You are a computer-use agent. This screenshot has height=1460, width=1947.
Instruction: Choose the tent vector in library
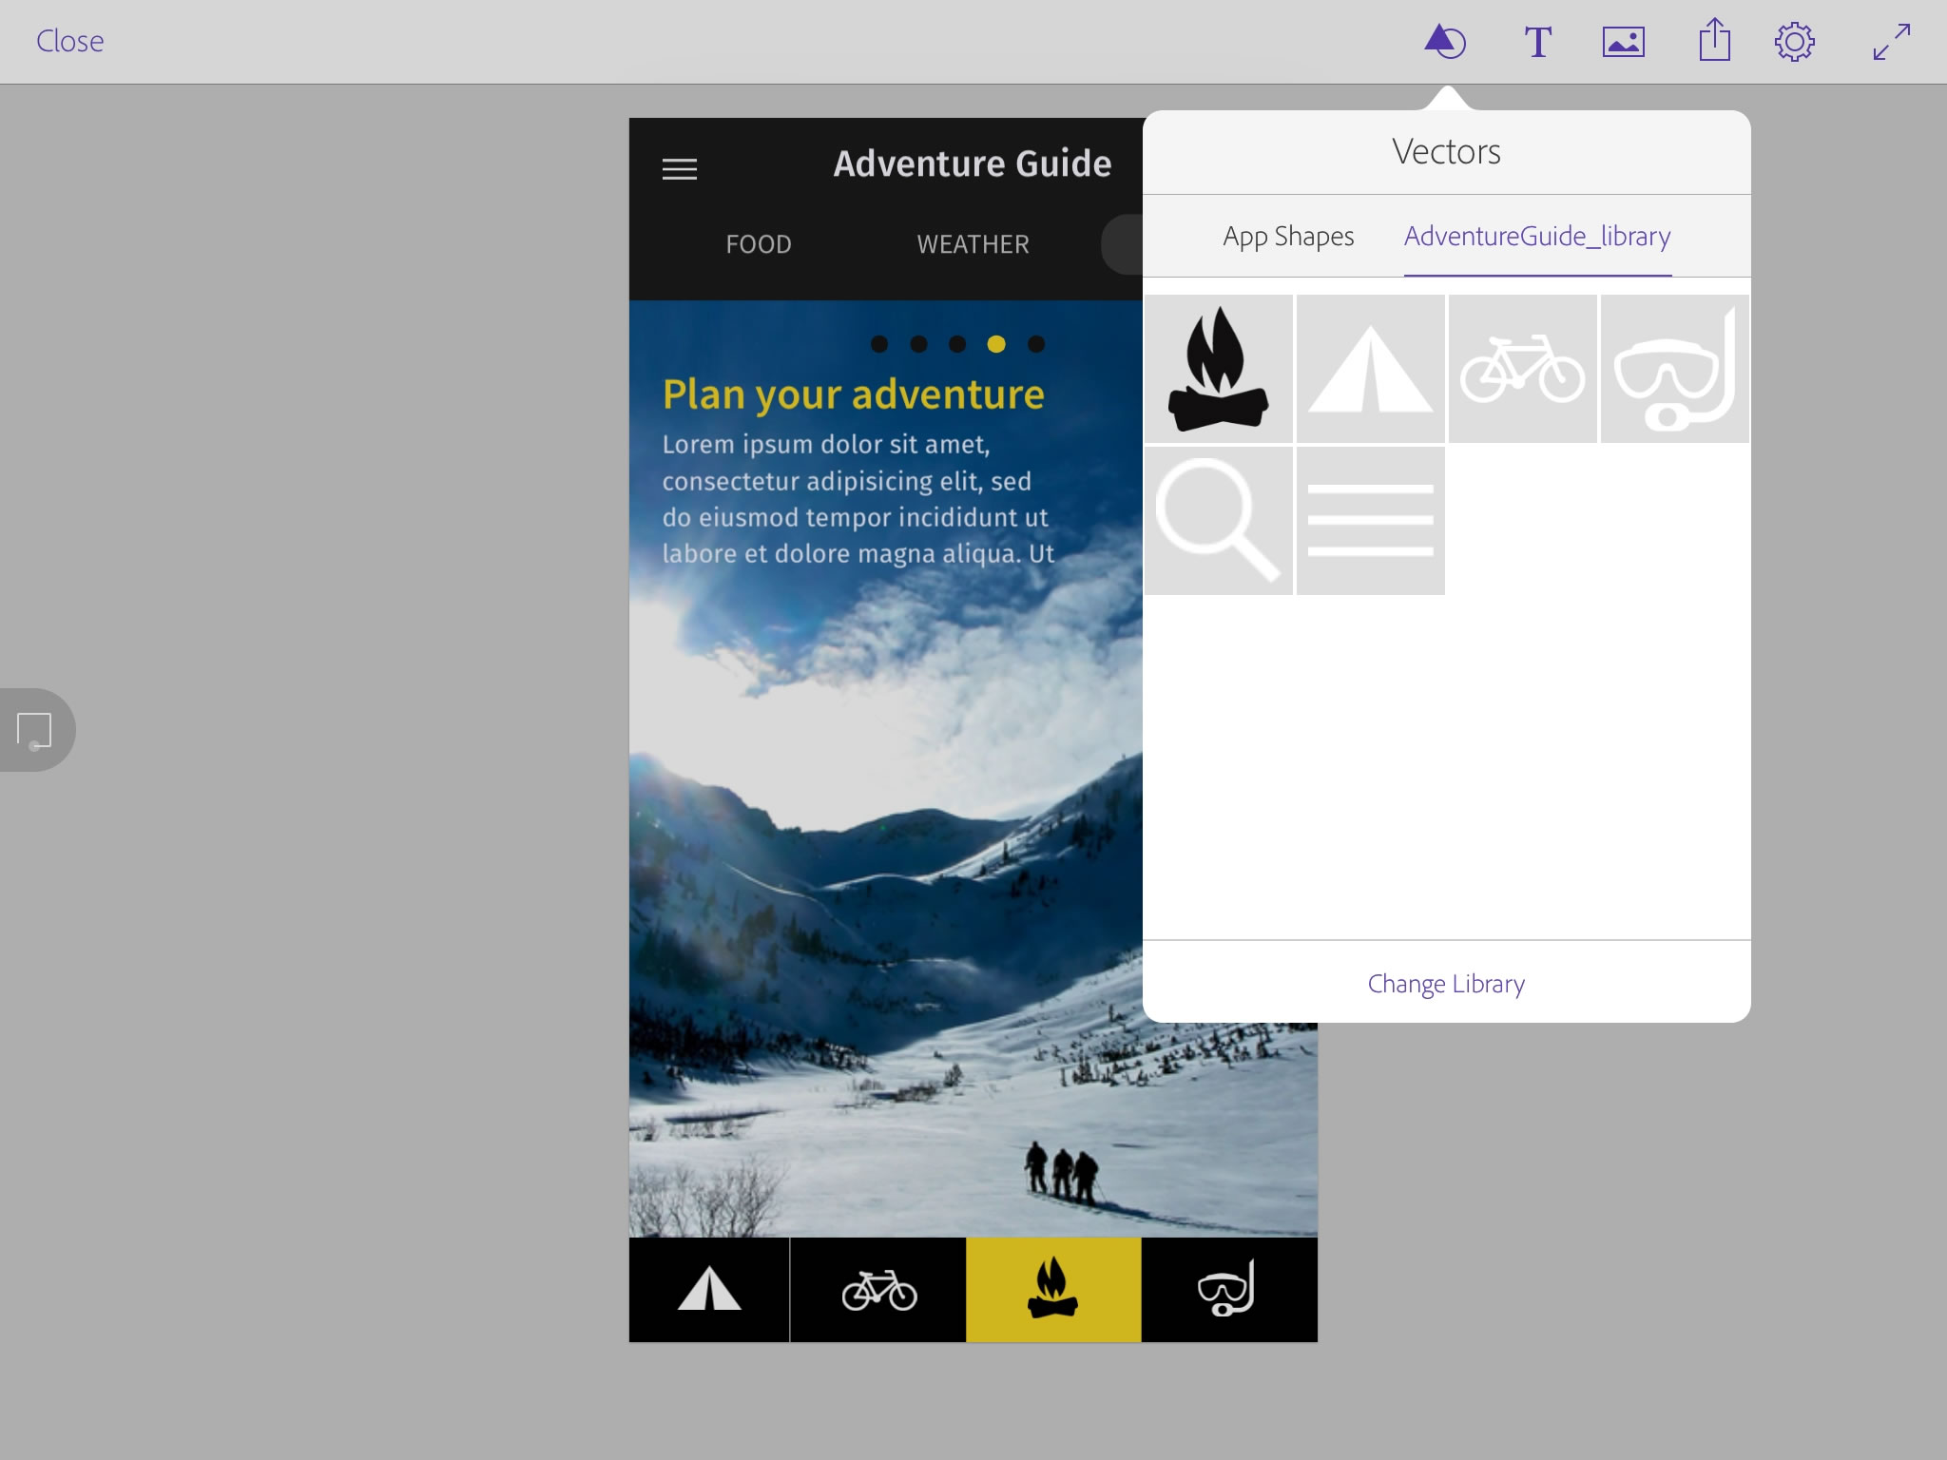(x=1370, y=369)
